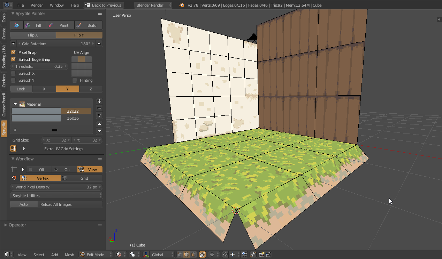The image size is (442, 259).
Task: Switch to the Grease Pencil tab
Action: pyautogui.click(x=4, y=105)
